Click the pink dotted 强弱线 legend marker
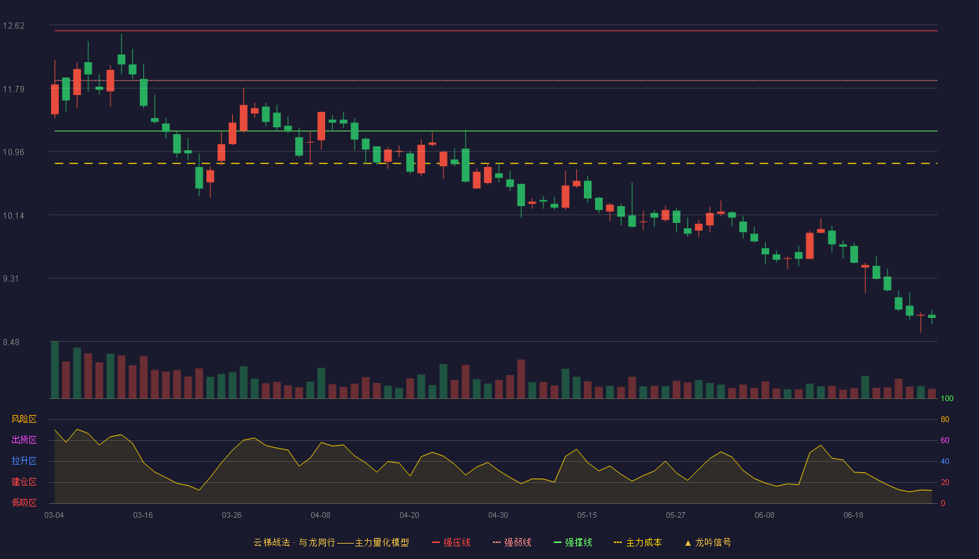The height and width of the screenshot is (559, 979). tap(497, 542)
